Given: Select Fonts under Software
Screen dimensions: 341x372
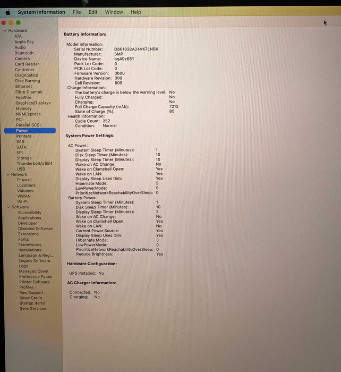Looking at the screenshot, I should 23,239.
